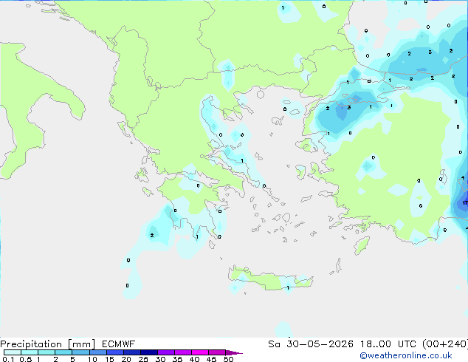Click the "Sa 30-05-2026" forecast date text

pos(311,344)
